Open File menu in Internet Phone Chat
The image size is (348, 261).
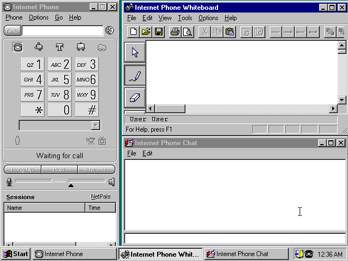(132, 153)
